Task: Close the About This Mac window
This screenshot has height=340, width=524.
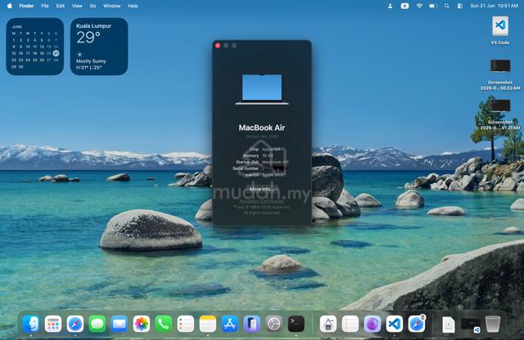Action: point(218,46)
